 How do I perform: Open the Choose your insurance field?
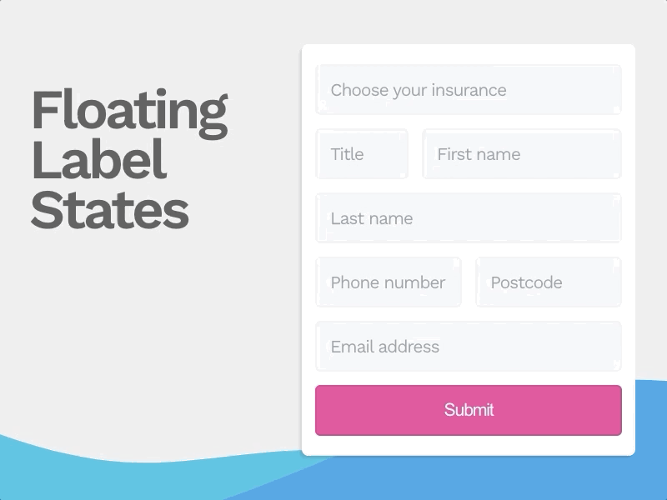point(468,89)
